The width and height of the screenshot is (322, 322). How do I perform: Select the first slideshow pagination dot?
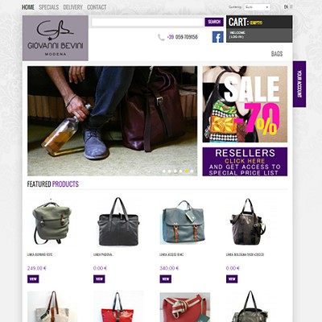[164, 171]
